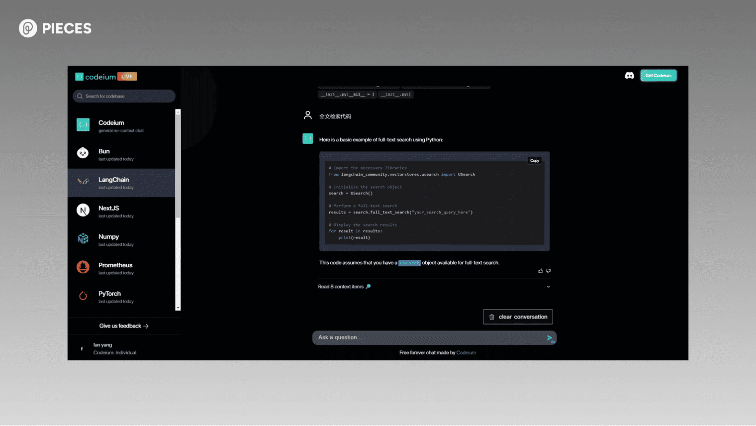Select the Prometheus flame icon

click(83, 267)
